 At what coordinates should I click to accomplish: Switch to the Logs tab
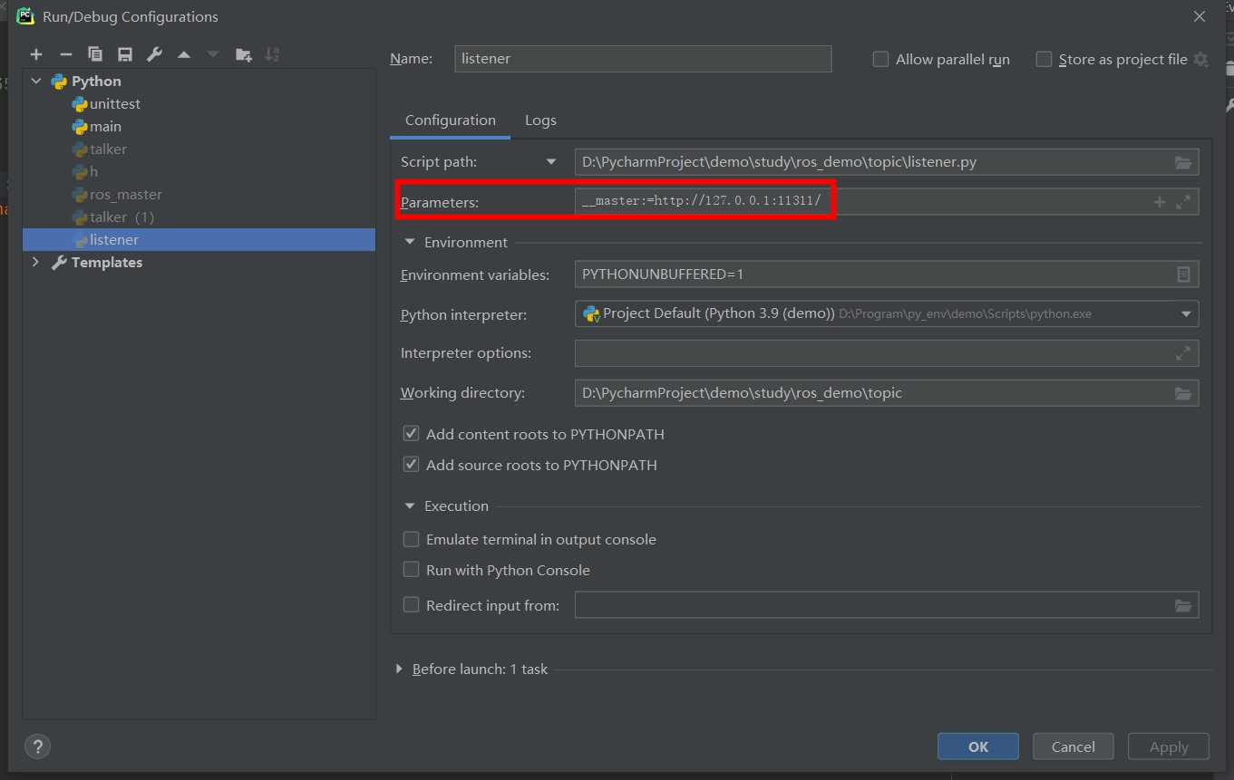click(540, 120)
